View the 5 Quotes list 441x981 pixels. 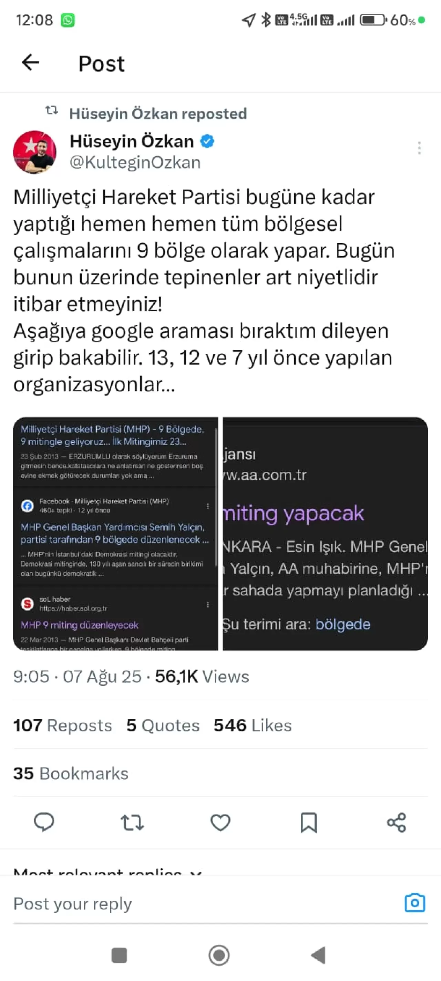tap(163, 725)
